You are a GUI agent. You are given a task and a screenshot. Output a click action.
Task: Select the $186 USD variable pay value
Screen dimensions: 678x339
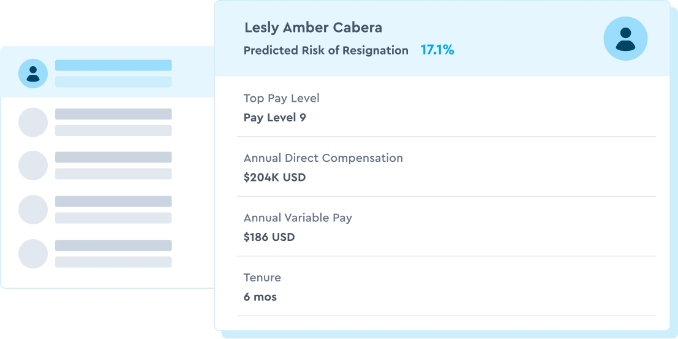click(x=269, y=237)
